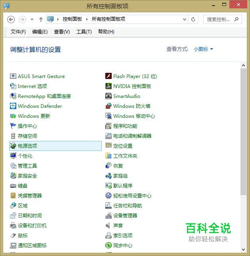The image size is (250, 256).
Task: Click the search magnifier icon
Action: 236,20
